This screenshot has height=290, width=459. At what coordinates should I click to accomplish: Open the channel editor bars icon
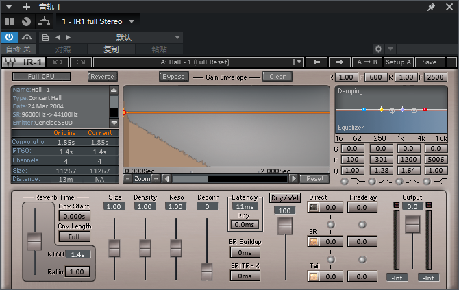10,21
